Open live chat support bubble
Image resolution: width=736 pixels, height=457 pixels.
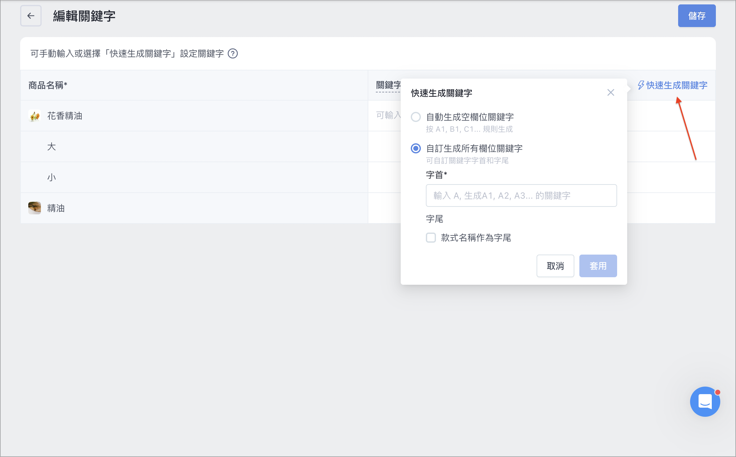pyautogui.click(x=705, y=402)
